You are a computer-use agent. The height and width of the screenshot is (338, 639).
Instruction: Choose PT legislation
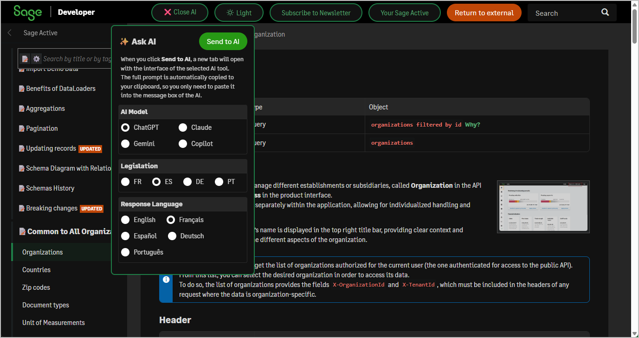click(219, 182)
